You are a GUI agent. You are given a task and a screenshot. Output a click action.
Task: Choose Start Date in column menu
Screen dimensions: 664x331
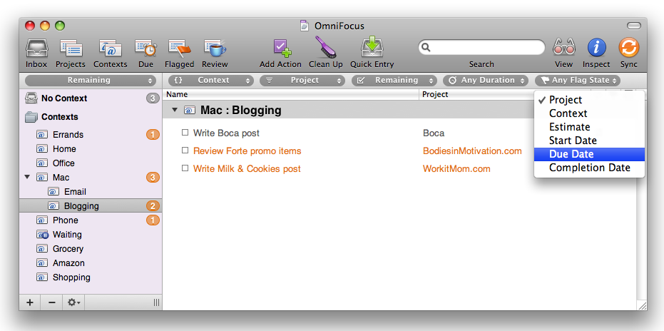click(589, 141)
